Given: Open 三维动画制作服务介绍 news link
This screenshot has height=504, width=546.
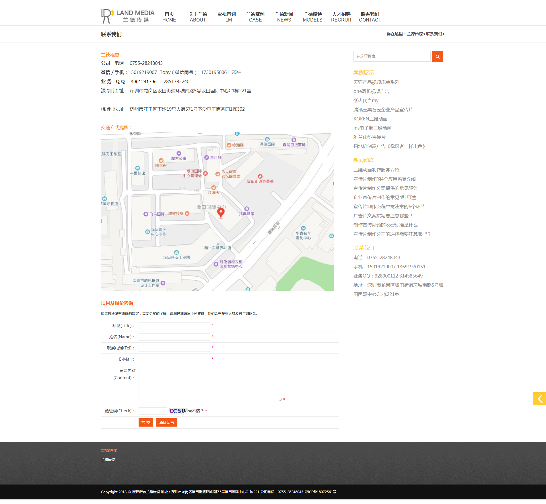Looking at the screenshot, I should click(376, 170).
